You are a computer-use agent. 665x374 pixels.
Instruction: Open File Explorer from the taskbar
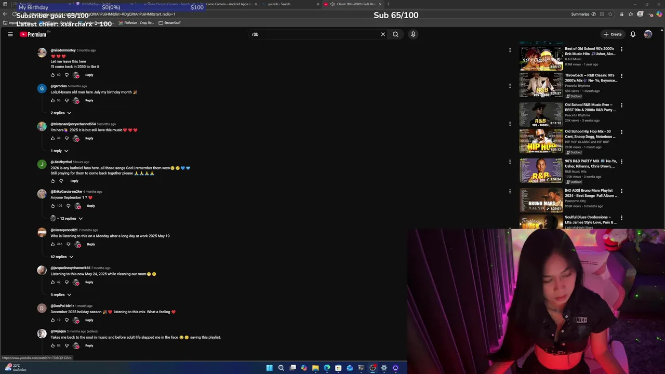pyautogui.click(x=315, y=368)
